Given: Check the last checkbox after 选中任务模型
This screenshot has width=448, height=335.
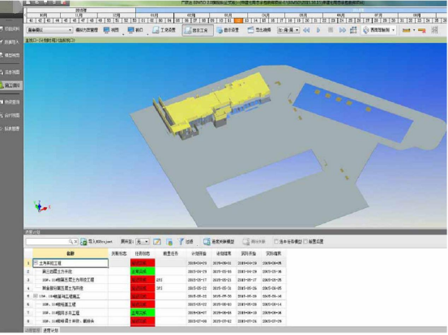Looking at the screenshot, I should tap(305, 242).
